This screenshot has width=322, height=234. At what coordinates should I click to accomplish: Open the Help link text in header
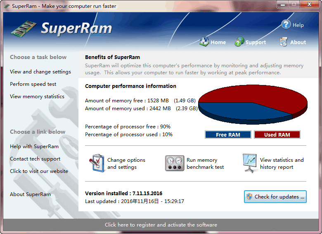coord(298,25)
